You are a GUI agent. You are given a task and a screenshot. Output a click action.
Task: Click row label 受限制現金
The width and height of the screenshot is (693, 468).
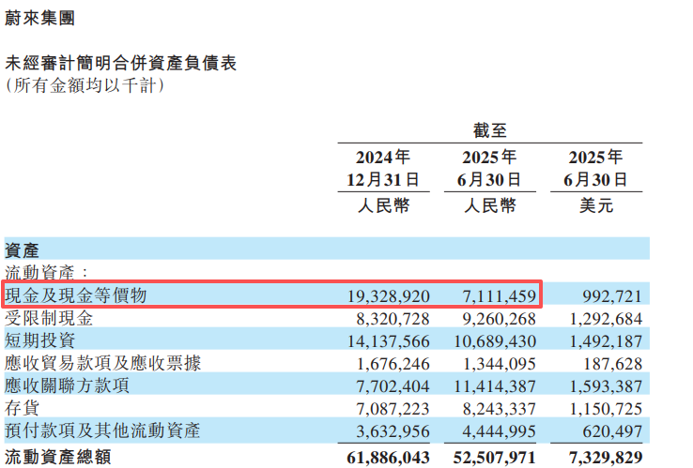49,318
